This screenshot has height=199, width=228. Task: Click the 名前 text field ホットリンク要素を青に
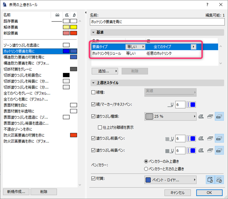pyautogui.click(x=157, y=22)
